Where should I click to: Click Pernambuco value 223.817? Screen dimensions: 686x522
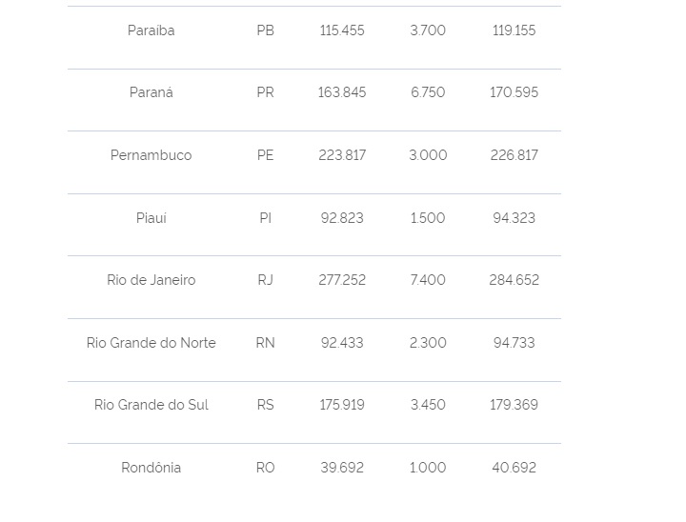pyautogui.click(x=342, y=155)
